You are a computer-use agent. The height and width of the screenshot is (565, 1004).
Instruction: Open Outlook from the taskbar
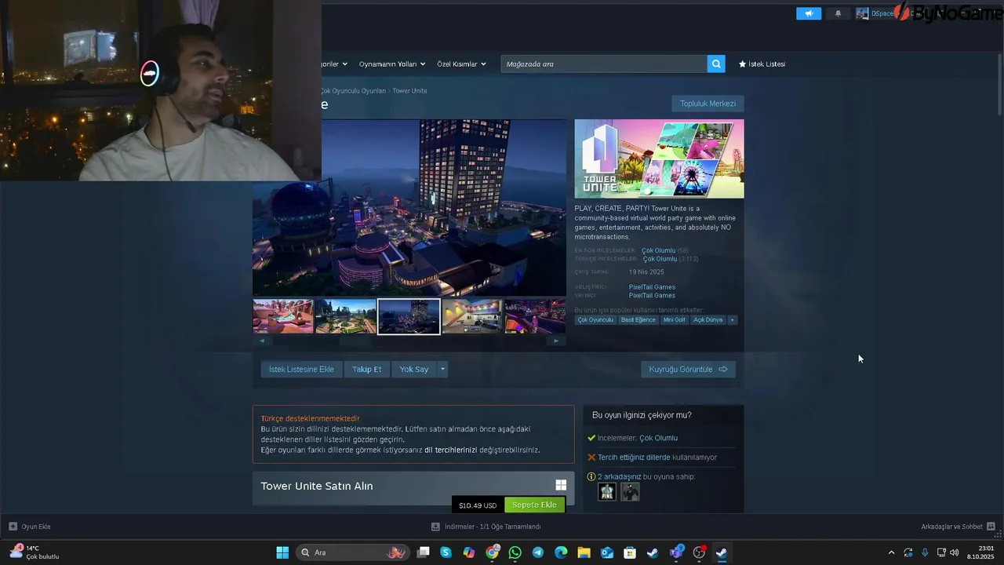tap(606, 552)
